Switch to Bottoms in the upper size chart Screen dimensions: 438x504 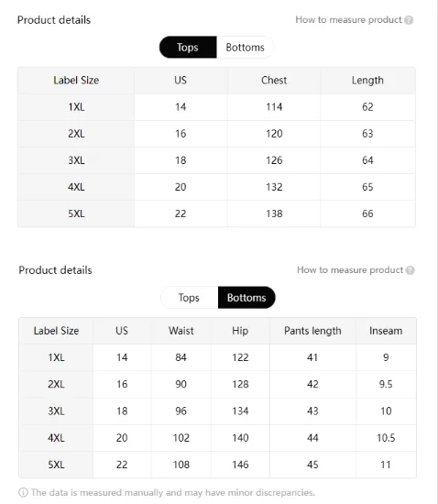[x=246, y=48]
